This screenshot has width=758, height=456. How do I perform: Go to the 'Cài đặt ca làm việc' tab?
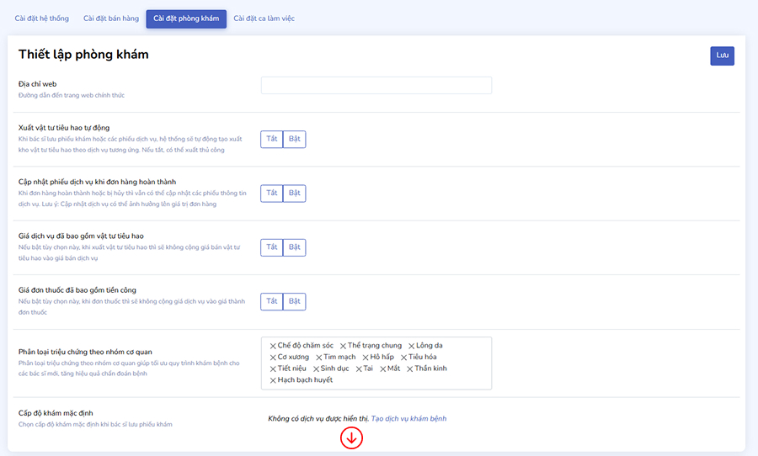pos(264,19)
